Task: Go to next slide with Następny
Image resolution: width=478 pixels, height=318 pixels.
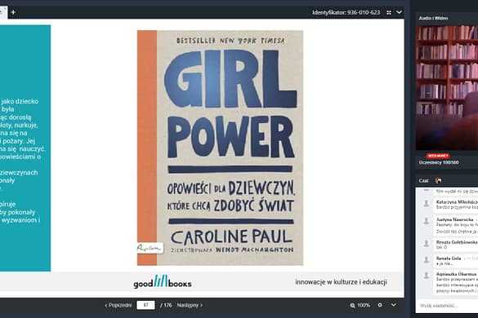Action: click(x=190, y=305)
